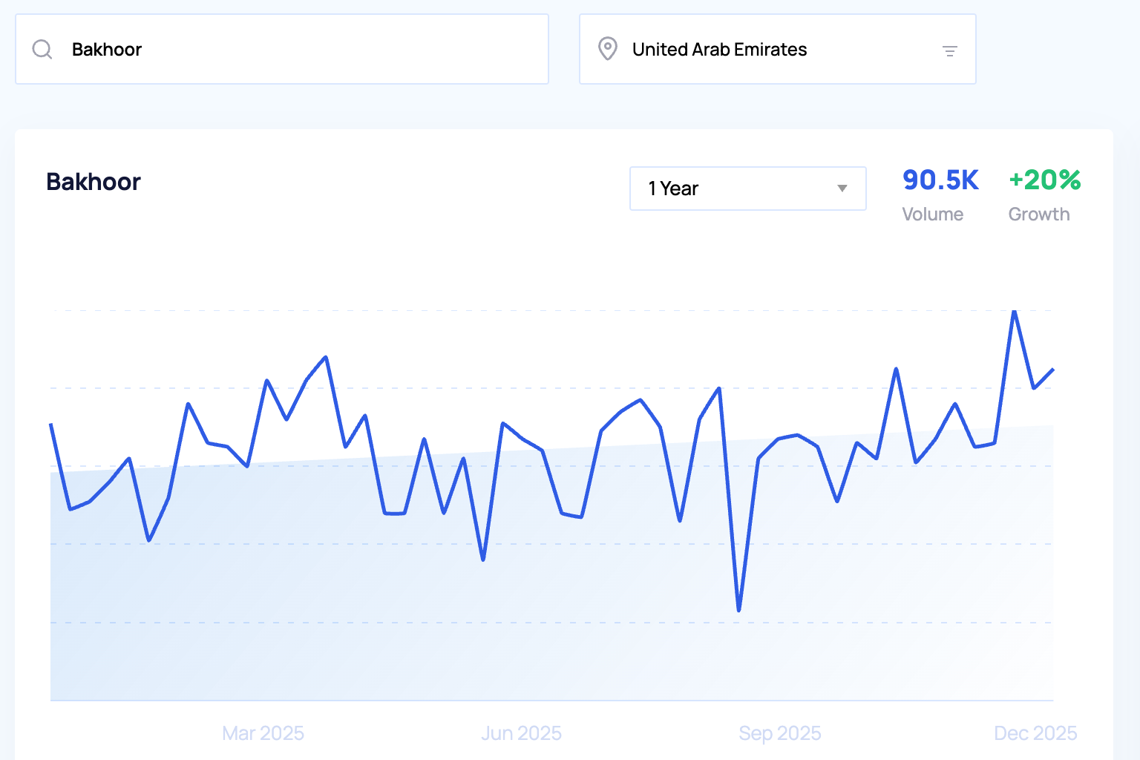Click the Growth label text
This screenshot has width=1140, height=760.
1038,214
